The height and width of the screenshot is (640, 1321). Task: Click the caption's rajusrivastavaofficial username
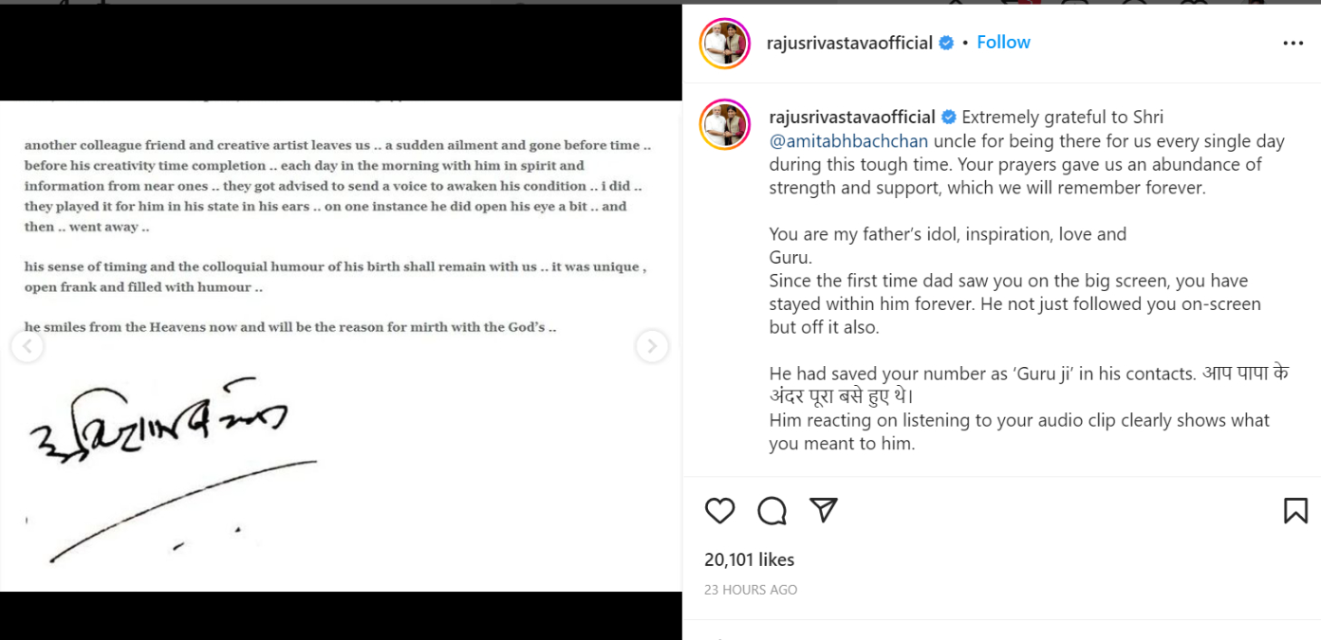coord(852,118)
